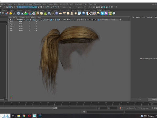The width and height of the screenshot is (157, 118).
Task: Open the Symmetry Off dropdown
Action: [x=82, y=7]
